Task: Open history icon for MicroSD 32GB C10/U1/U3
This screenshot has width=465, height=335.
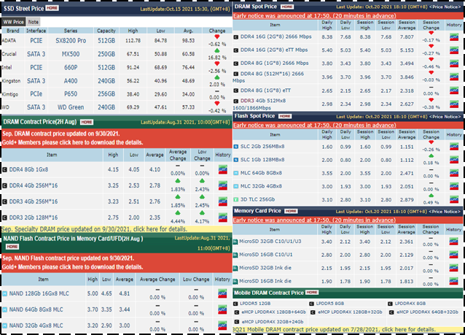Action: point(453,242)
